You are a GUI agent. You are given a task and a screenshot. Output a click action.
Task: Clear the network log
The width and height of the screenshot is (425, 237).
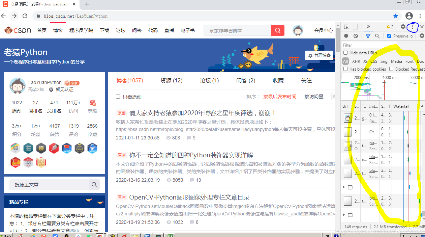coord(356,36)
